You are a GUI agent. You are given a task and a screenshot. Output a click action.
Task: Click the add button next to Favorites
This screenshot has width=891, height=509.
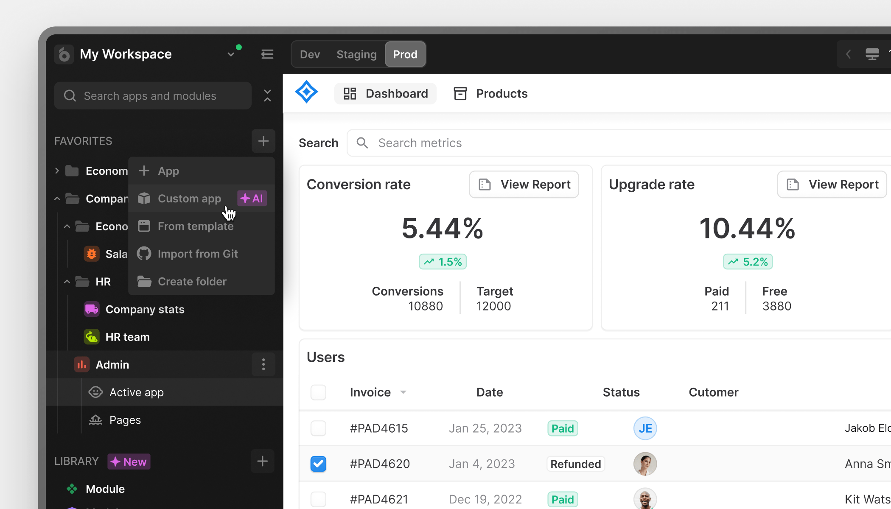[x=263, y=141]
